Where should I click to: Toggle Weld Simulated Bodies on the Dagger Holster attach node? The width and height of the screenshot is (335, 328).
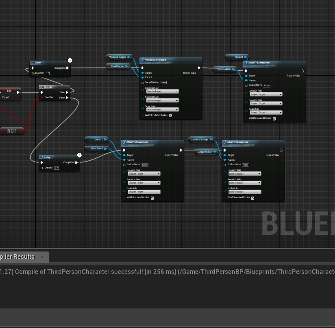point(252,198)
